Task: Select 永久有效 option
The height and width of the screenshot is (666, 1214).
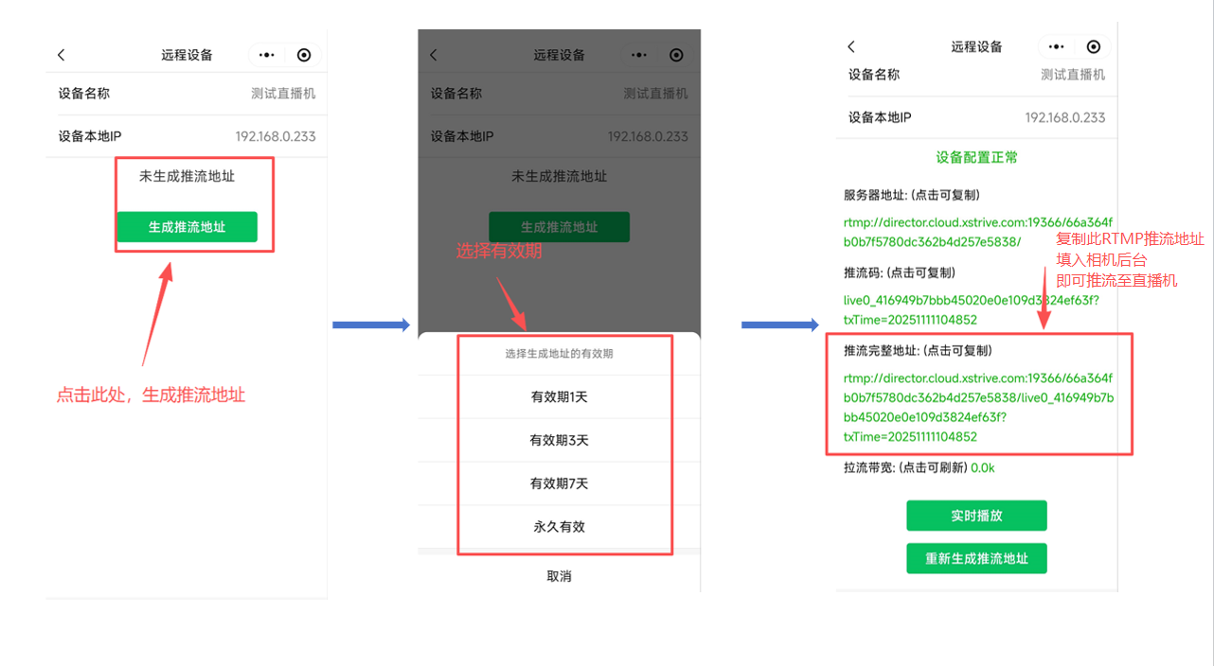Action: click(x=559, y=527)
